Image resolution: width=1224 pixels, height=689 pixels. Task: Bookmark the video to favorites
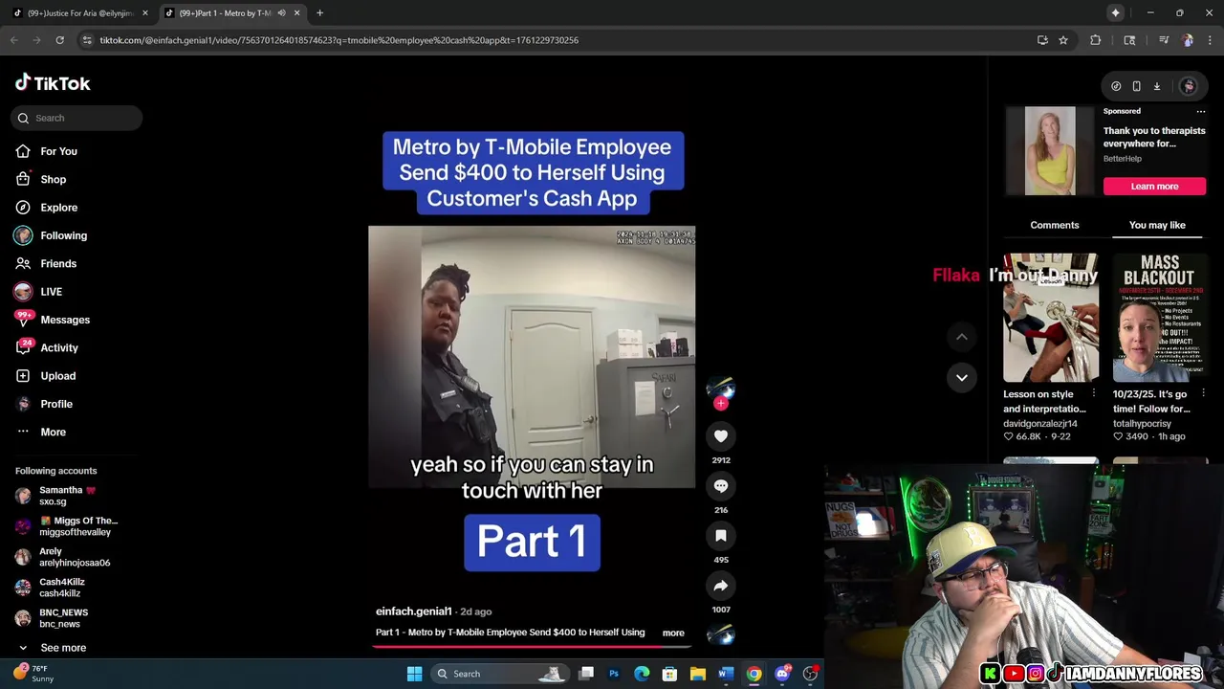point(721,536)
